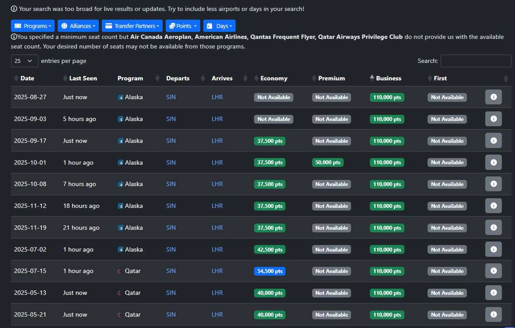This screenshot has width=515, height=328.
Task: Open info for the 2025-10-08 flight
Action: click(x=493, y=184)
